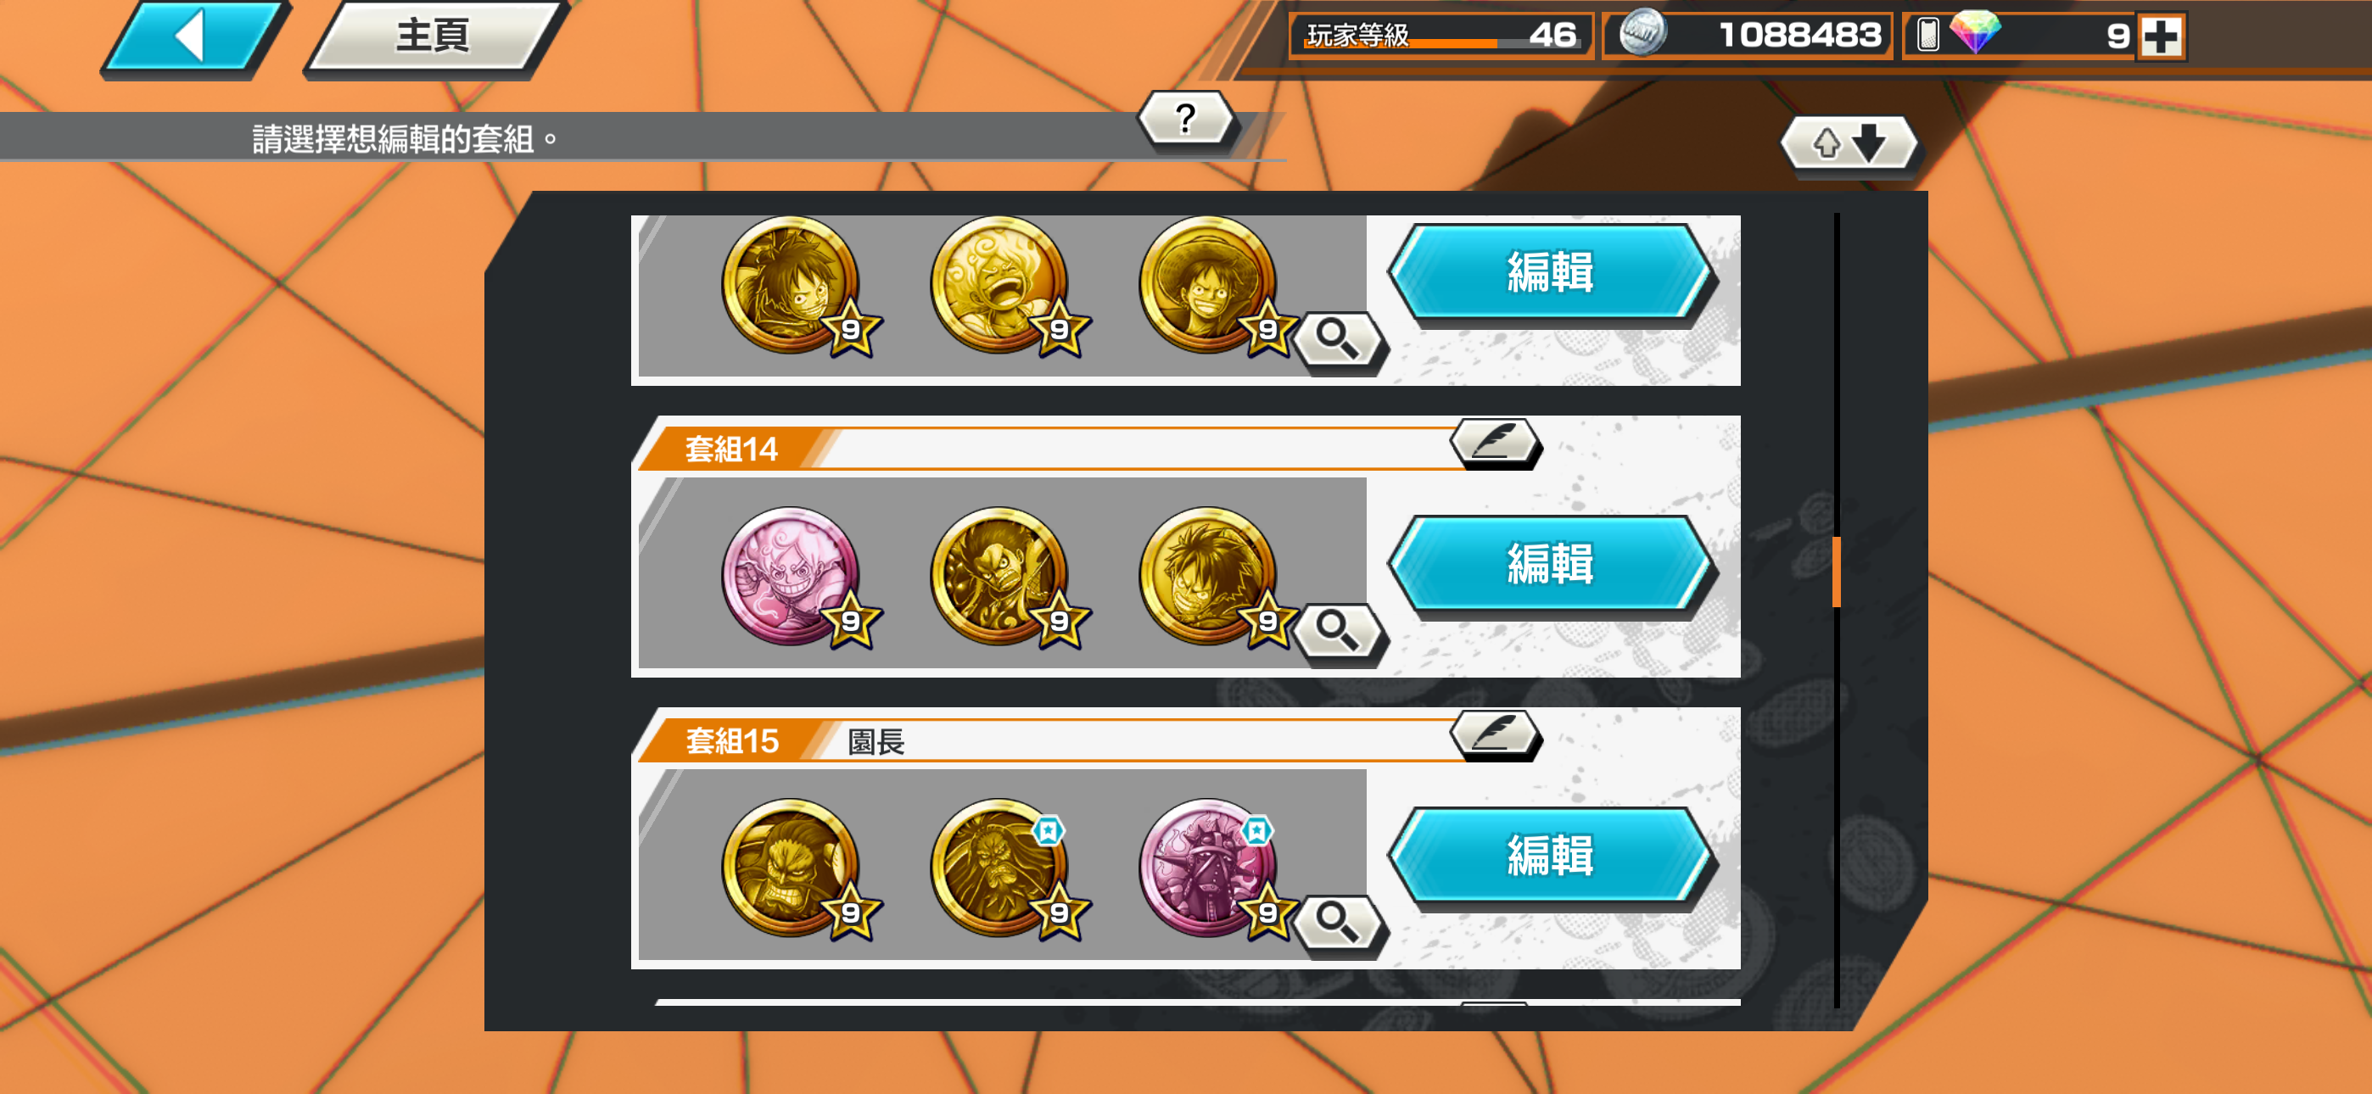The height and width of the screenshot is (1094, 2372).
Task: Click 編輯 button for the top set
Action: [1551, 273]
